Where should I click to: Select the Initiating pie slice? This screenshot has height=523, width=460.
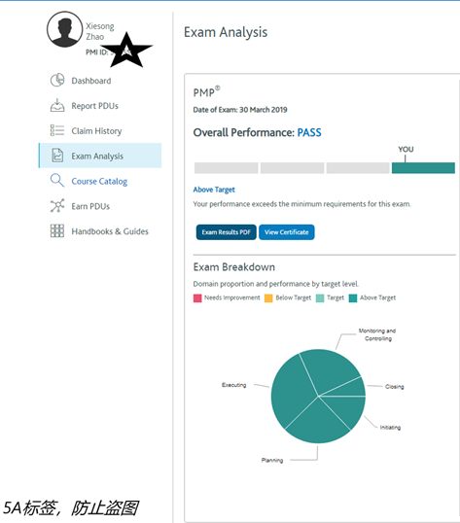[347, 408]
